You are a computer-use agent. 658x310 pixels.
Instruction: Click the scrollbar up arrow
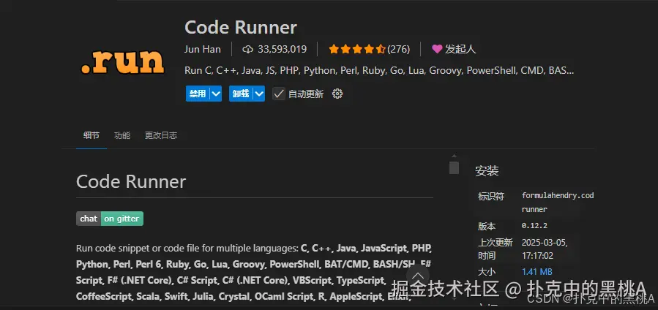pos(454,156)
